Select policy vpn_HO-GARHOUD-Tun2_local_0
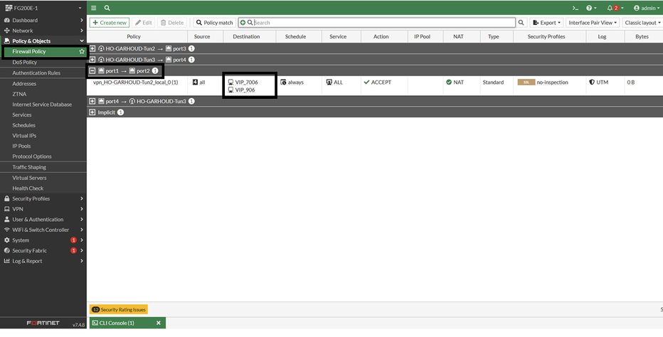663x337 pixels. [x=135, y=82]
